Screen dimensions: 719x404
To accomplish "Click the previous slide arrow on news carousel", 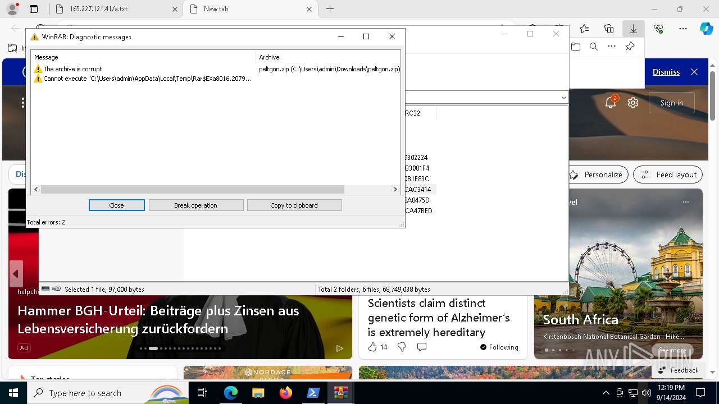I will coord(16,274).
